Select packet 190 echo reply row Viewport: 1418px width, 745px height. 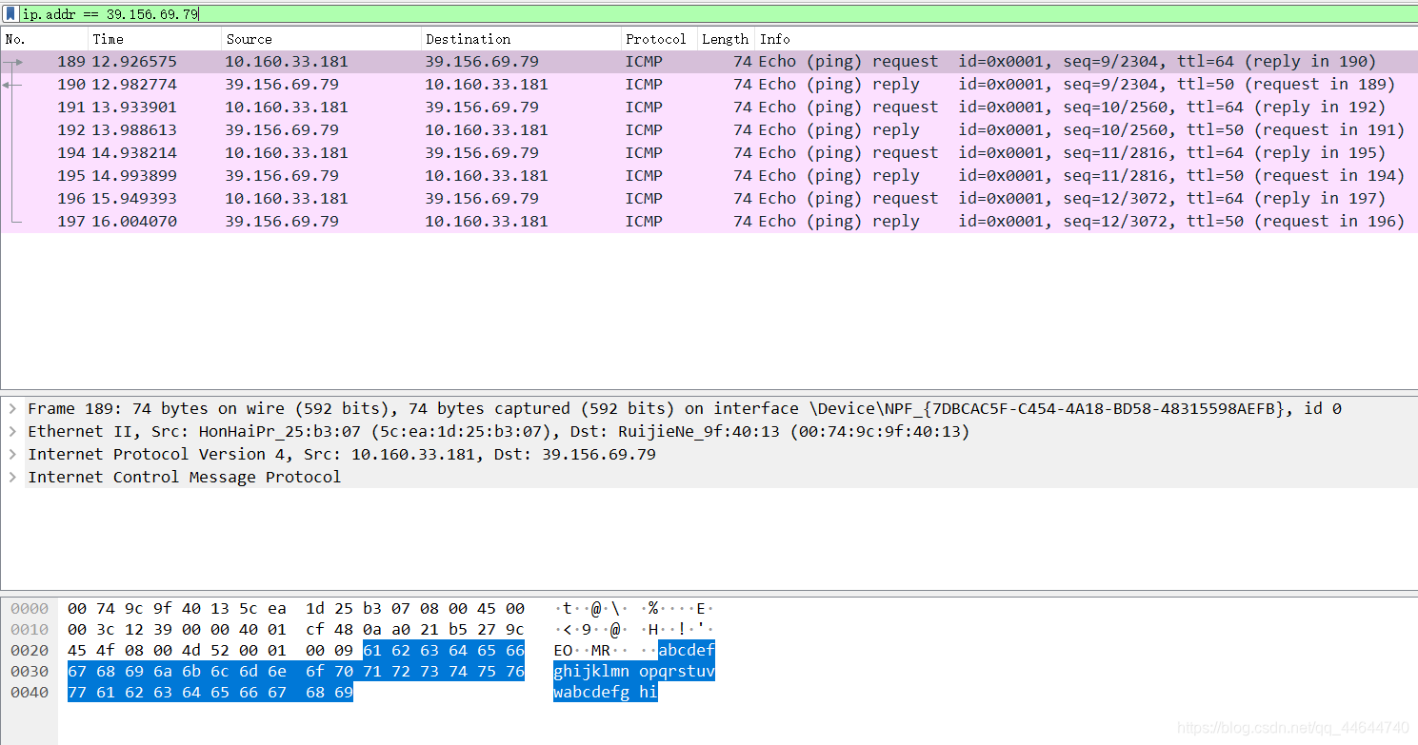click(x=709, y=85)
